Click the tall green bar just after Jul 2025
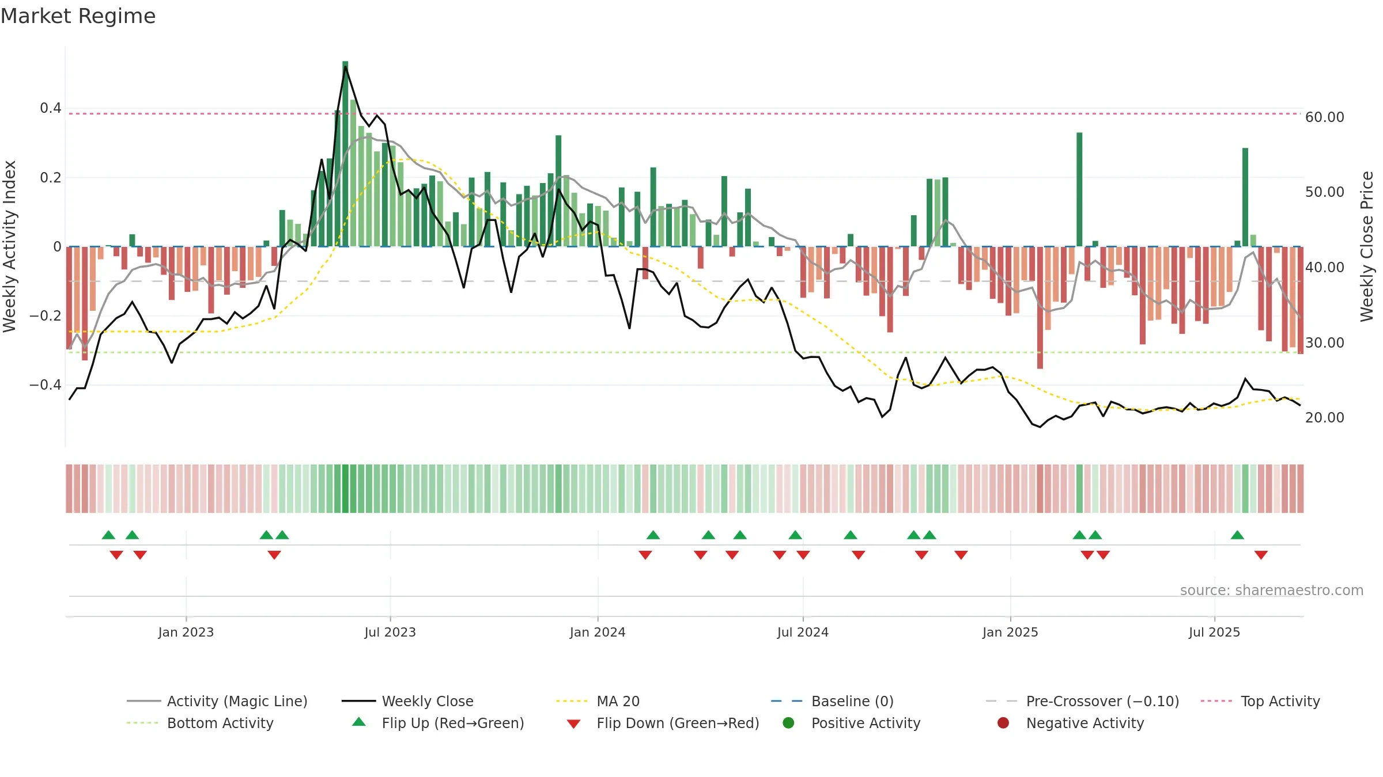This screenshot has width=1383, height=777. (x=1245, y=197)
